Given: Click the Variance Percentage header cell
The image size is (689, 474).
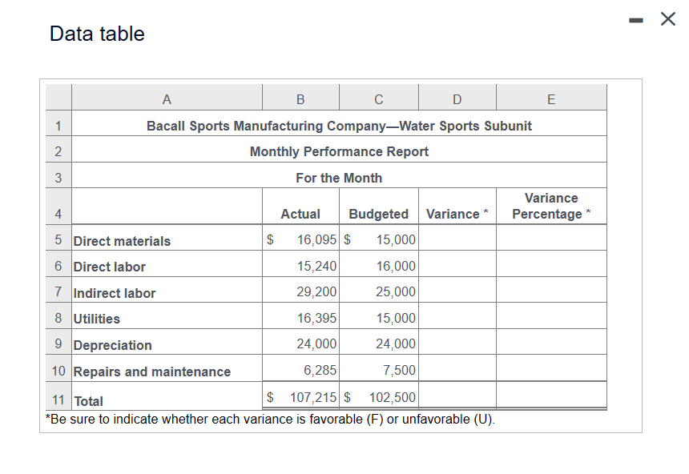Looking at the screenshot, I should coord(551,206).
